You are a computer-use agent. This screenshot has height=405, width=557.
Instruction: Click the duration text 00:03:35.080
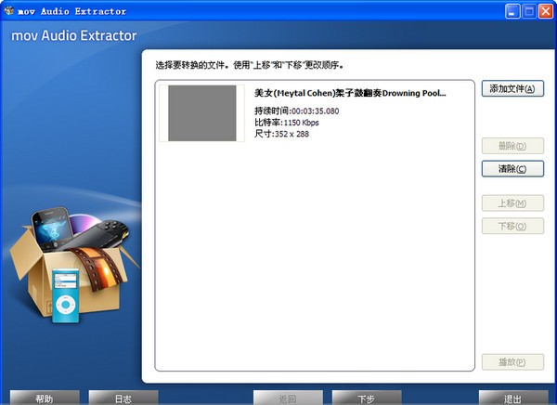coord(315,111)
